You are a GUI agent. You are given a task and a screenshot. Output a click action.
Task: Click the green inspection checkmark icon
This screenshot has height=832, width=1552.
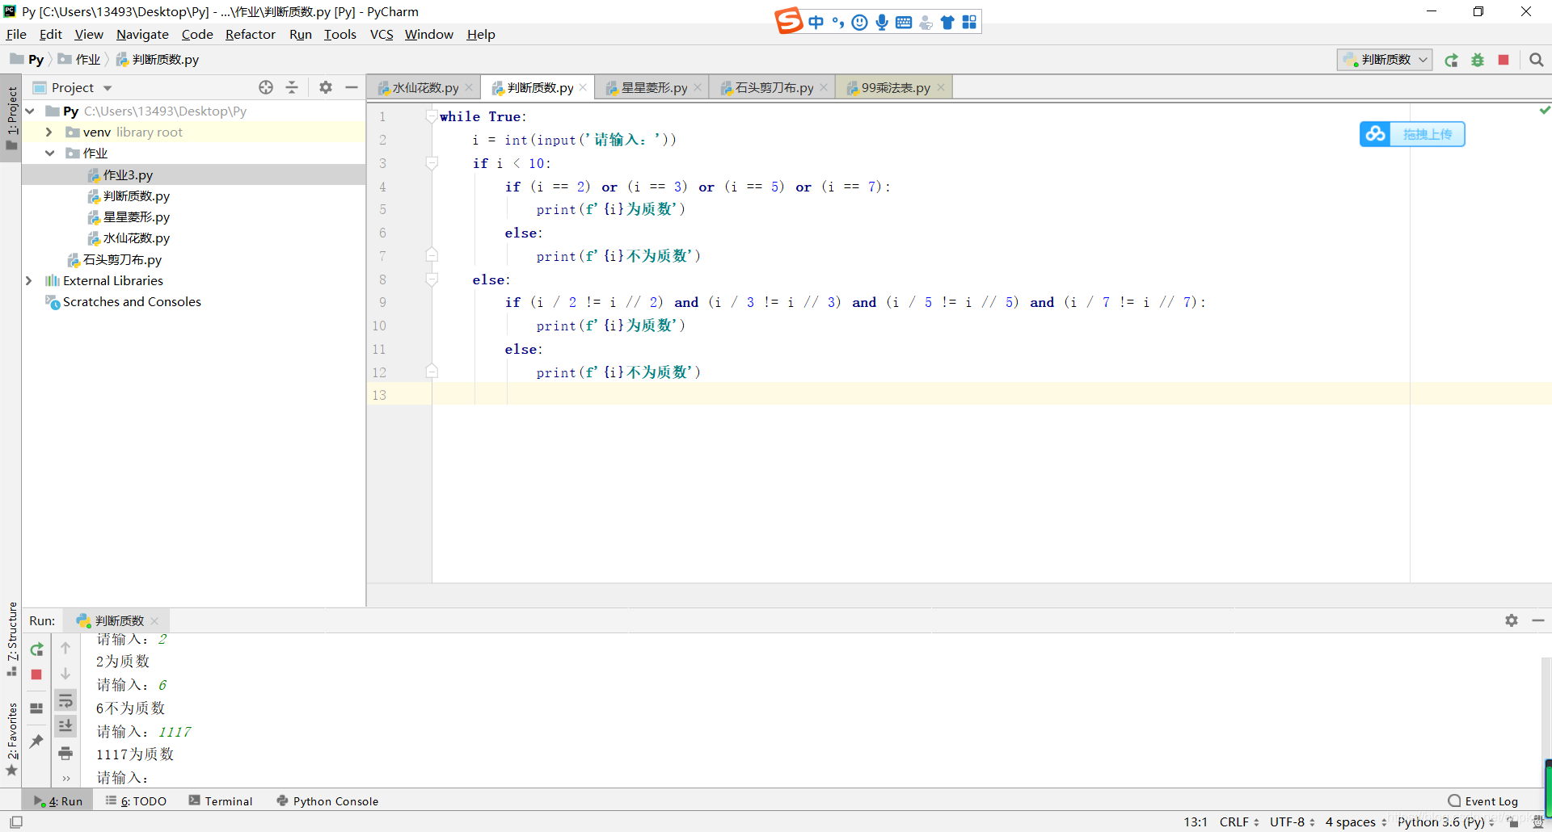point(1545,110)
